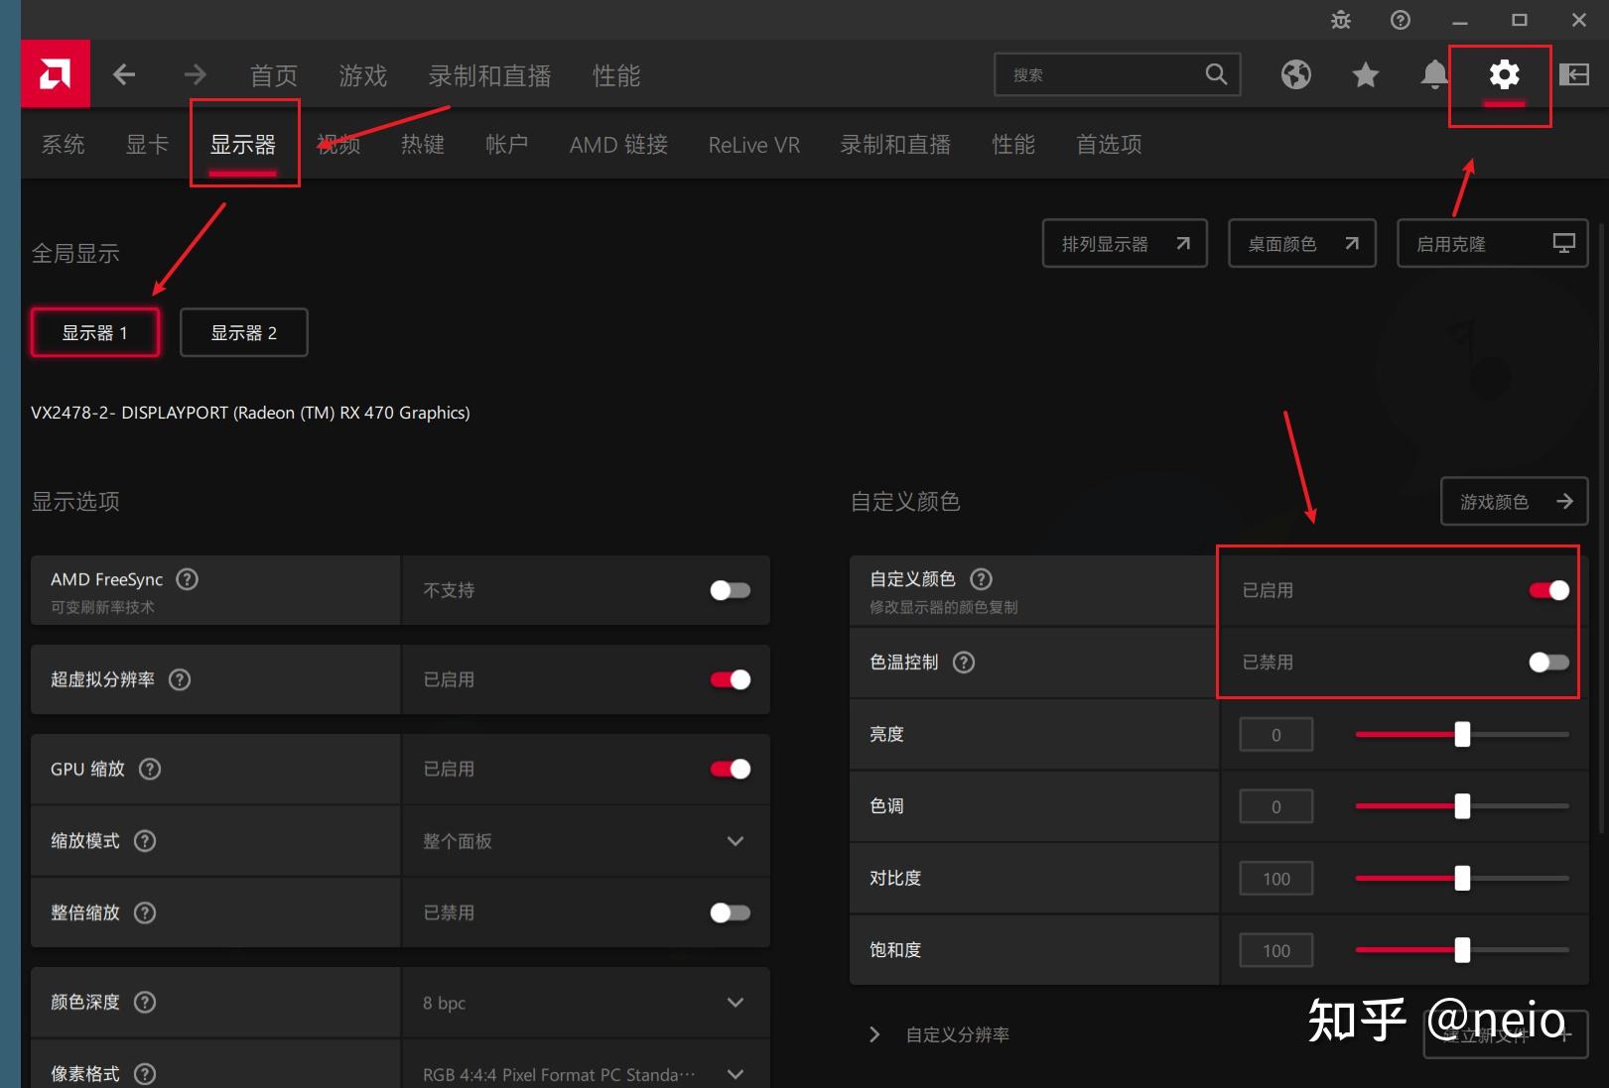Open settings gear icon

[x=1505, y=74]
